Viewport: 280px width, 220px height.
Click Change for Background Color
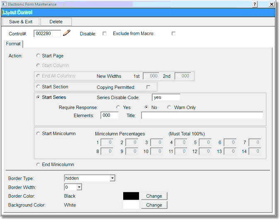pos(154,205)
